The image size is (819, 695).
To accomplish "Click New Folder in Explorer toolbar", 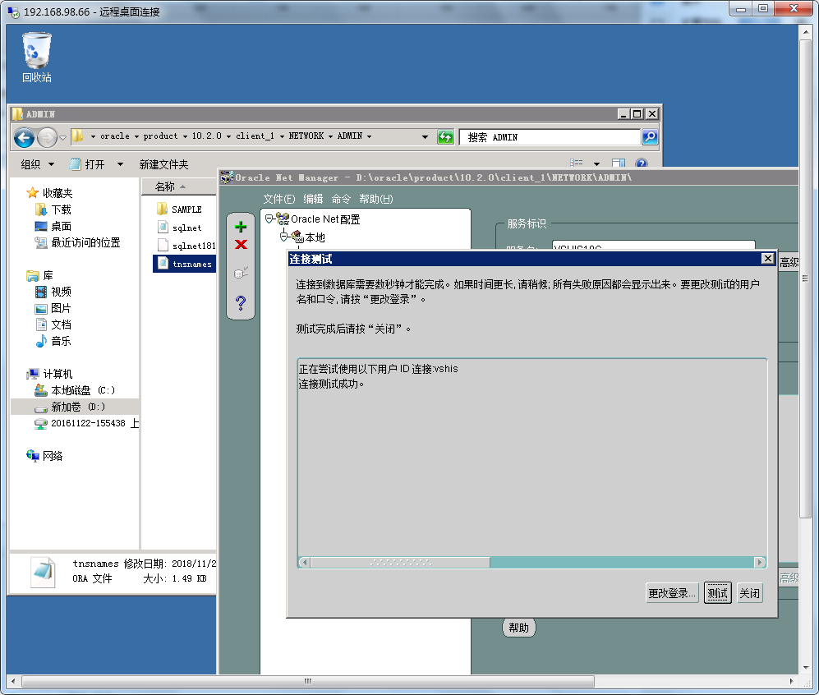I will [x=163, y=164].
